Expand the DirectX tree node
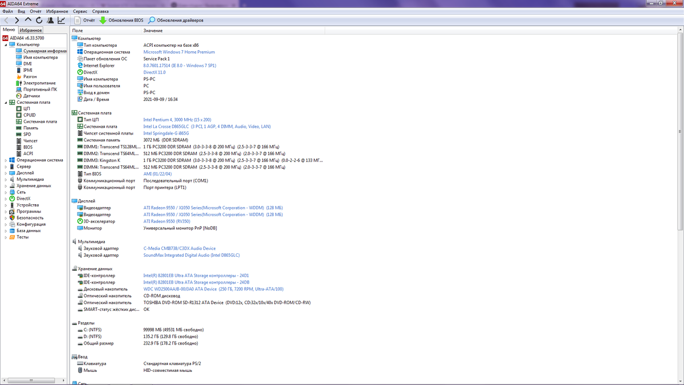The width and height of the screenshot is (684, 385). click(x=6, y=198)
